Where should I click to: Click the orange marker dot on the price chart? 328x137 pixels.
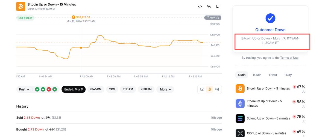(81, 48)
